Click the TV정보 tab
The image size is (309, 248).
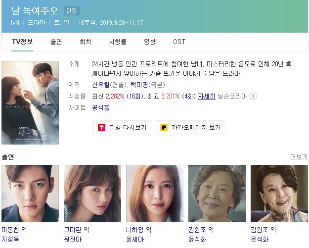click(x=22, y=42)
